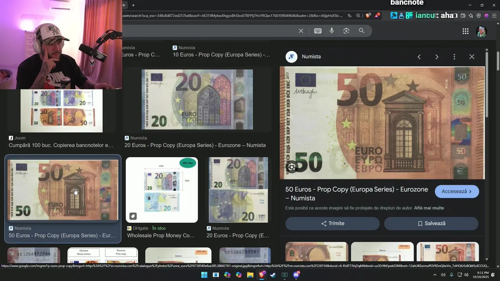
Task: Click the scroll down arrow of preview panel
Action: click(487, 259)
